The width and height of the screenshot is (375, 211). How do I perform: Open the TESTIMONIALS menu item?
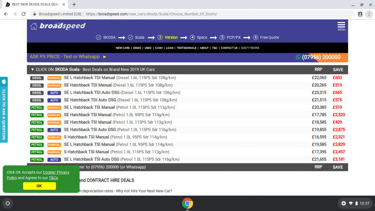pyautogui.click(x=186, y=48)
